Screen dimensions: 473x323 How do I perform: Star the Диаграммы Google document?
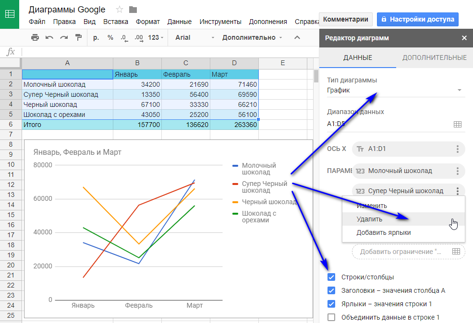pyautogui.click(x=120, y=10)
